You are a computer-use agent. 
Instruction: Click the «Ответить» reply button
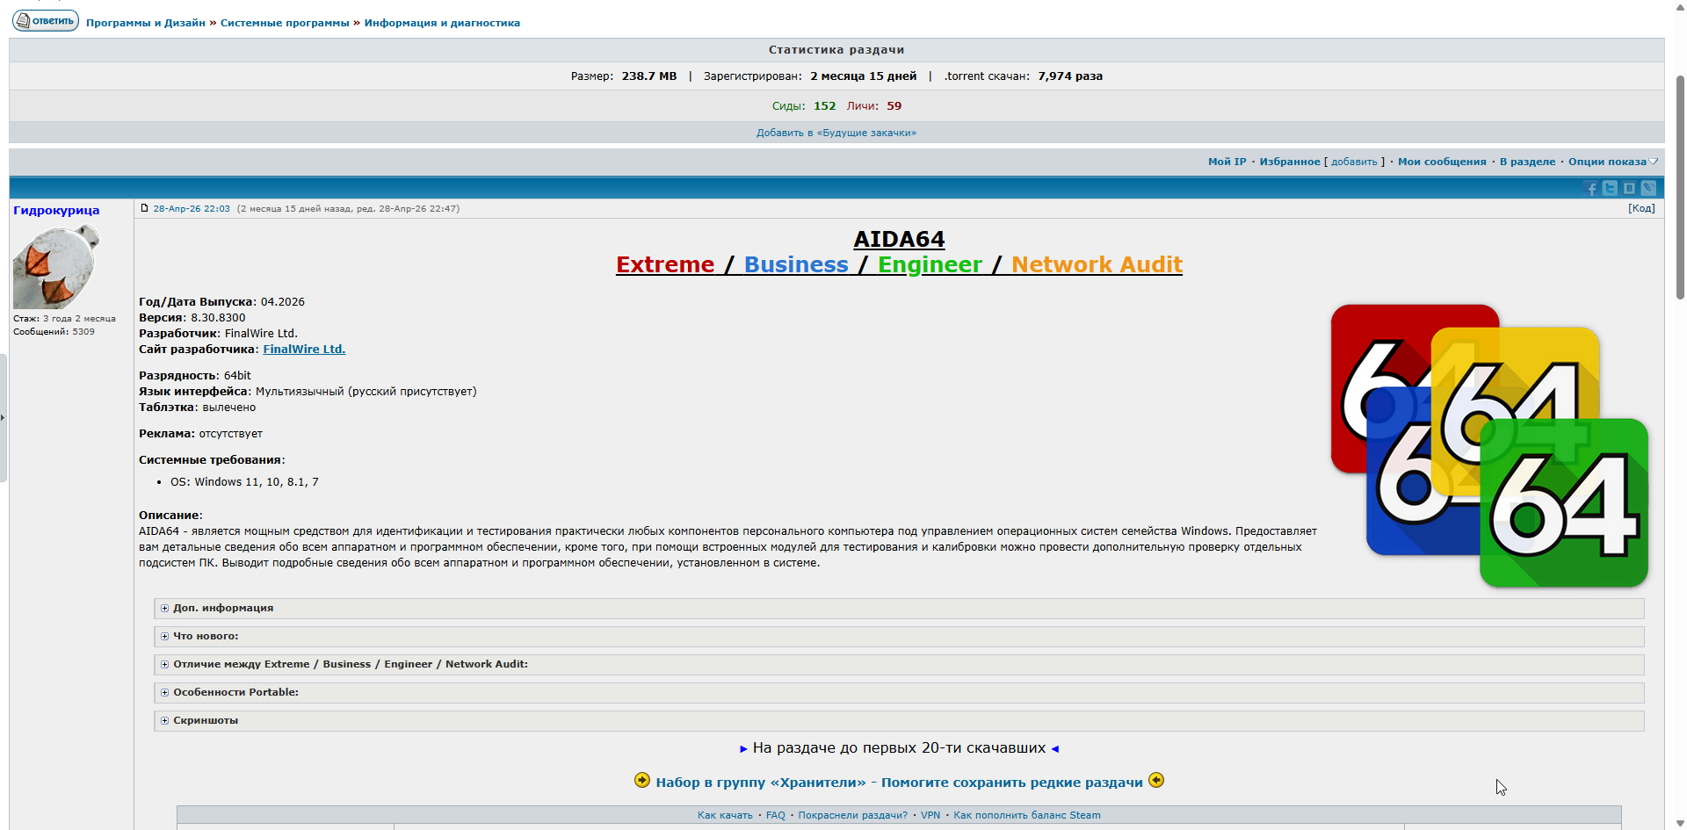[x=46, y=20]
